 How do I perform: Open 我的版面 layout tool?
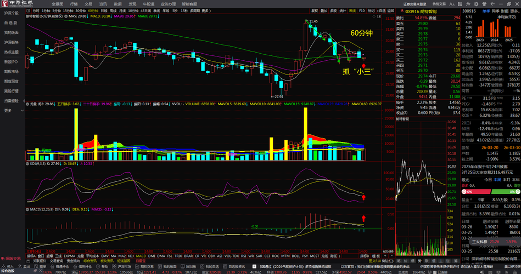click(167, 266)
